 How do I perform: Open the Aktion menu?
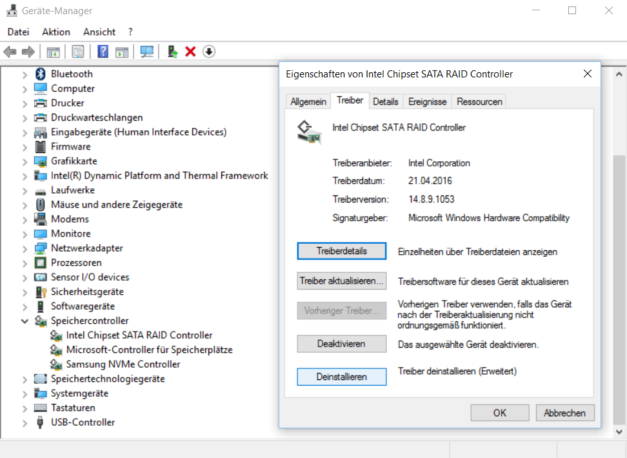(56, 32)
